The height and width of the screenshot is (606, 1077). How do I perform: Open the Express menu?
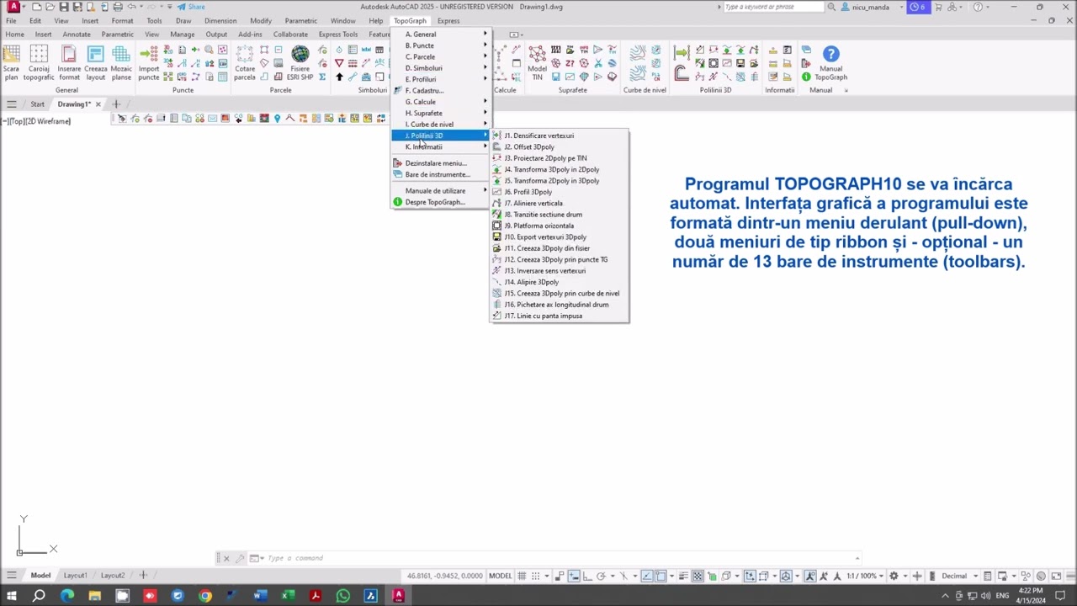coord(448,21)
